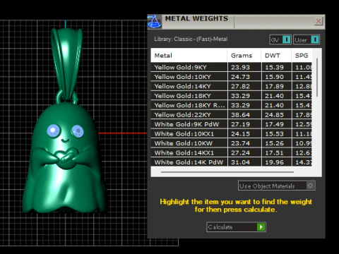This screenshot has width=339, height=254.
Task: Click the 15.39 DWT value
Action: point(274,68)
